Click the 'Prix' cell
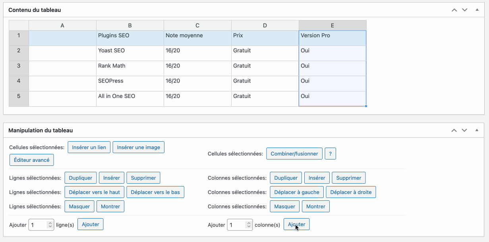The width and height of the screenshot is (489, 242). click(x=265, y=38)
